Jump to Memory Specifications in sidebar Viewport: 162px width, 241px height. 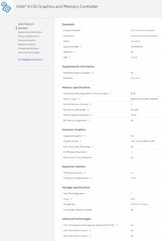click(x=29, y=36)
